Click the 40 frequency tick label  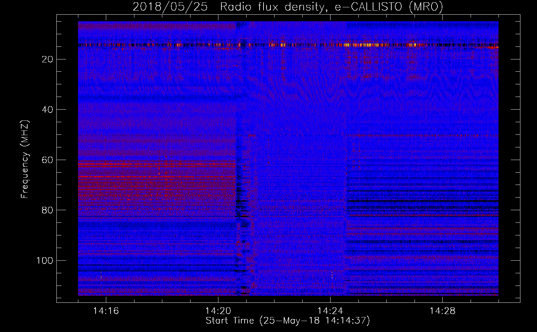point(48,110)
